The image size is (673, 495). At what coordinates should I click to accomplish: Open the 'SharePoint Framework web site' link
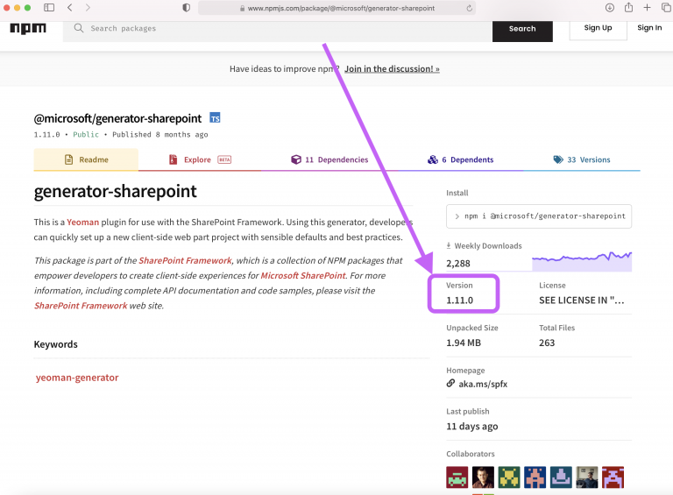coord(81,306)
